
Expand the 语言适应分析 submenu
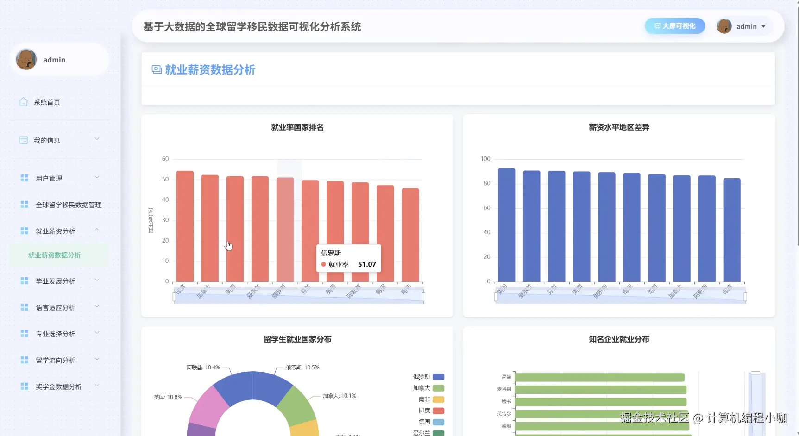pos(56,307)
